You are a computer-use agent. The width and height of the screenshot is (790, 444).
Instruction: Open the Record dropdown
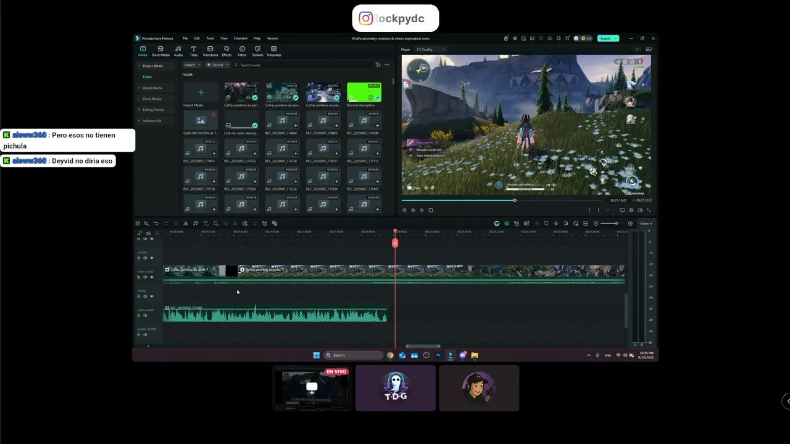(217, 65)
